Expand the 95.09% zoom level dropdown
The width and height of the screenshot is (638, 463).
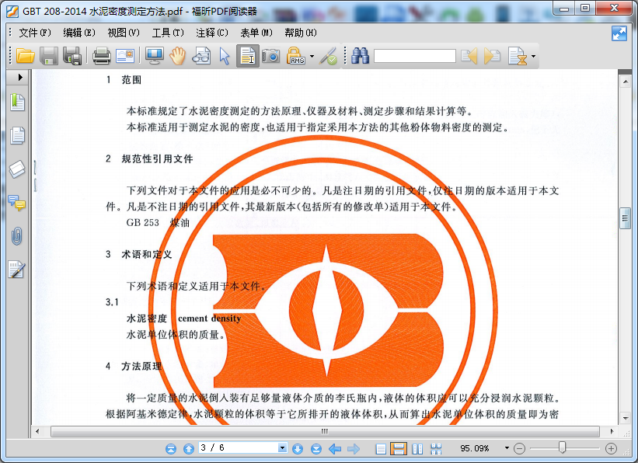507,448
